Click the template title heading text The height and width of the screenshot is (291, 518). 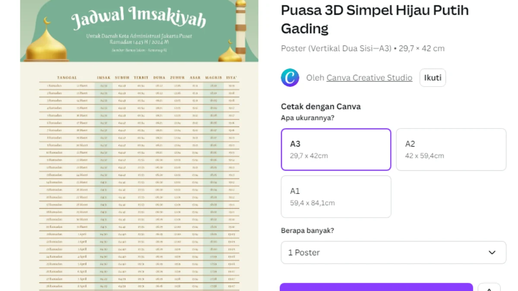[375, 19]
